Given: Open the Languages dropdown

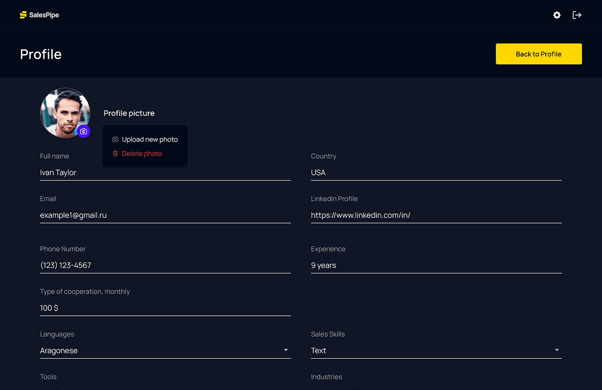Looking at the screenshot, I should point(285,350).
